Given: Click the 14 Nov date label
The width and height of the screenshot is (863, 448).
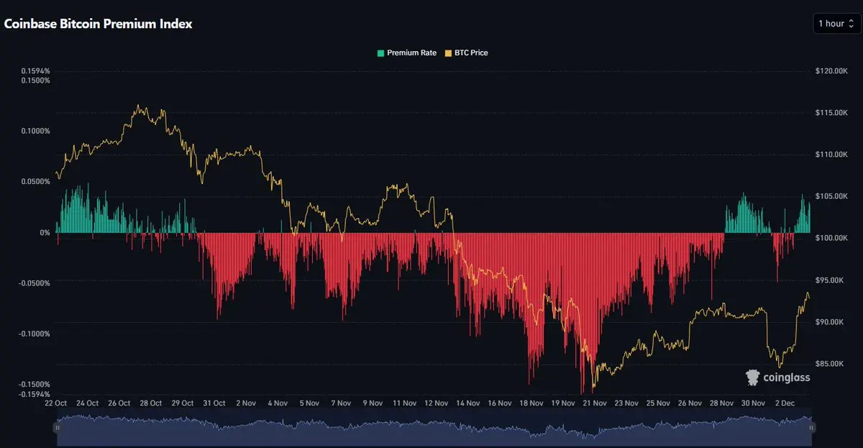Looking at the screenshot, I should (467, 403).
